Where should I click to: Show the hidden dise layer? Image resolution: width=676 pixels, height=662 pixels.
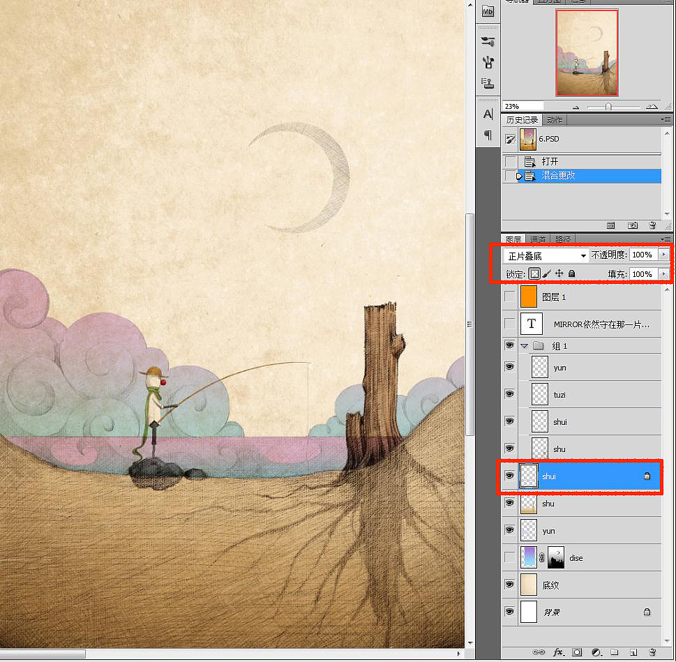pos(510,557)
